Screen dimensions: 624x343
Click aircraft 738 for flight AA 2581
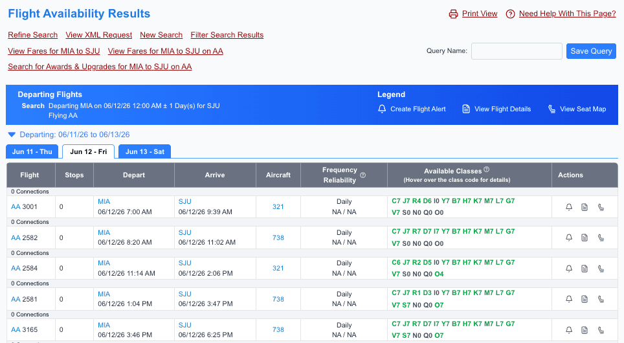(278, 299)
